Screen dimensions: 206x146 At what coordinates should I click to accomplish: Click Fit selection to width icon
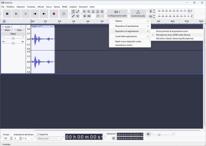click(93, 12)
